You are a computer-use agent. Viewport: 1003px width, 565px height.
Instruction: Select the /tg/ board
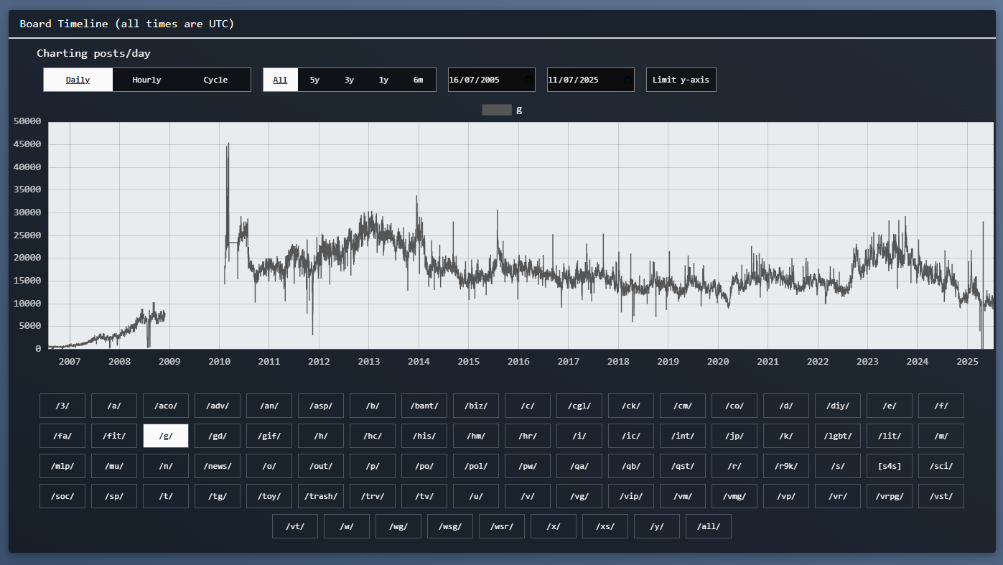[x=218, y=496]
